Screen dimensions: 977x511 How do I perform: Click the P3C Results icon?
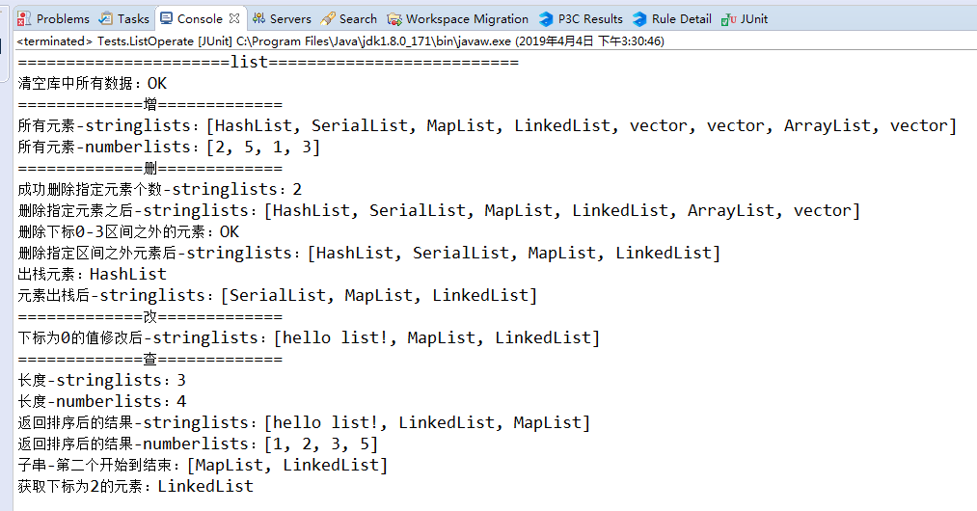tap(546, 19)
